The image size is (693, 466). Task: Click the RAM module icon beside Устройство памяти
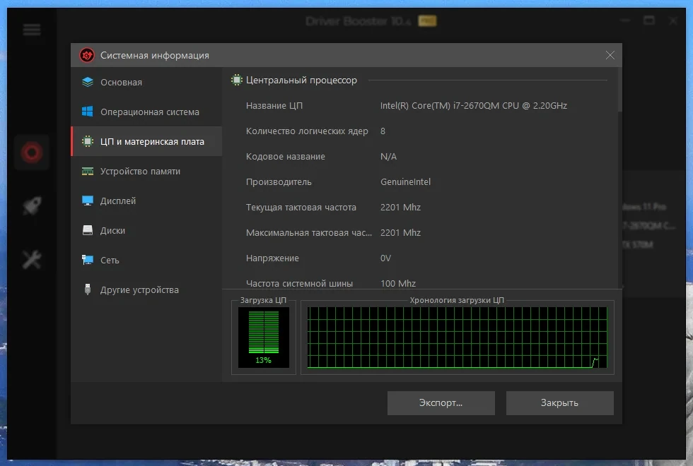click(x=88, y=171)
